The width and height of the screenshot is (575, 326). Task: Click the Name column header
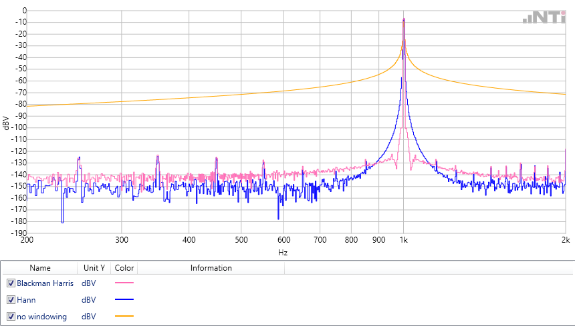point(39,268)
